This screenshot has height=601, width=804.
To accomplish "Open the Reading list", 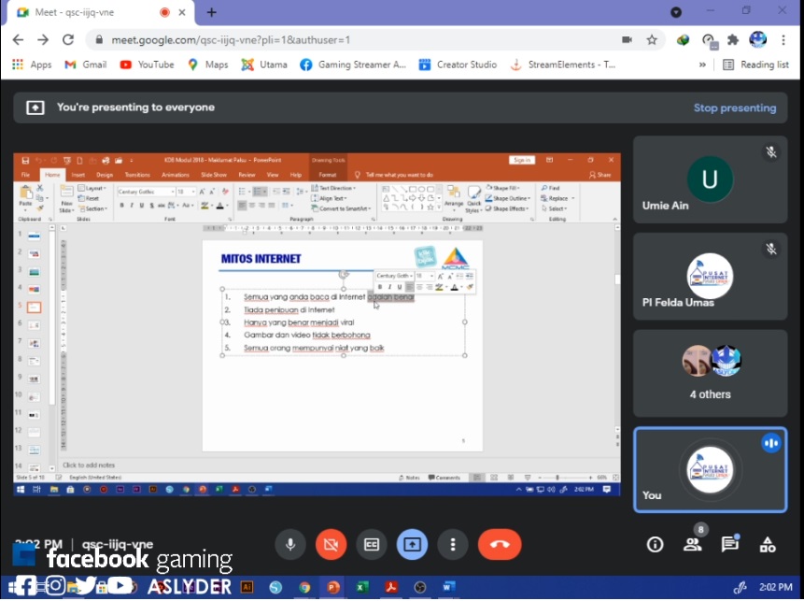I will click(755, 64).
